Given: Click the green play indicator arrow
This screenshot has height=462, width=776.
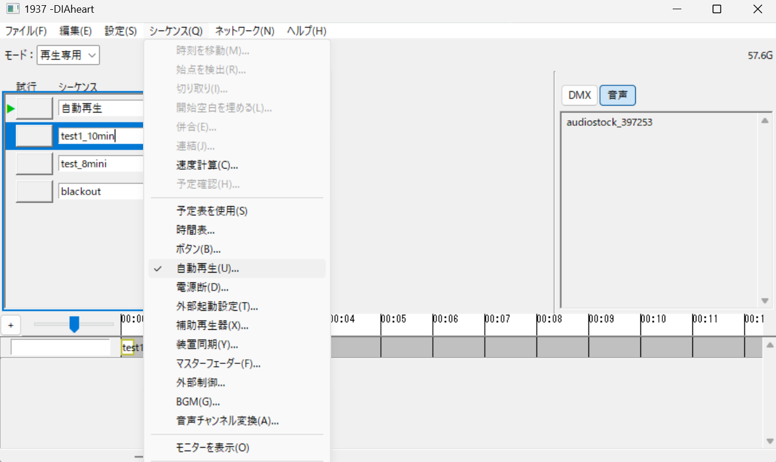Looking at the screenshot, I should (10, 108).
